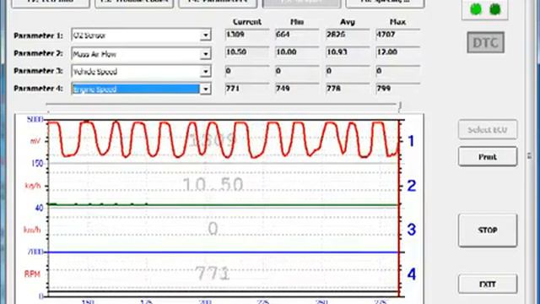Click the O2 Sensor min value 664
This screenshot has height=304, width=540.
coord(297,35)
